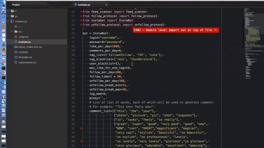The width and height of the screenshot is (264, 148).
Task: Click the file icon next to LICENSE
Action: tap(16, 52)
